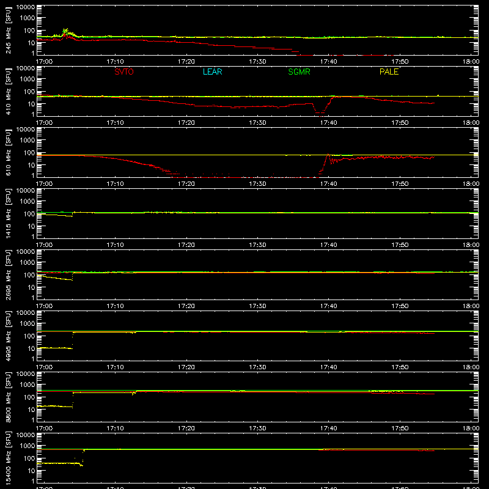Viewport: 489px width, 489px height.
Task: Click the cyan LEAR station label
Action: [x=212, y=72]
